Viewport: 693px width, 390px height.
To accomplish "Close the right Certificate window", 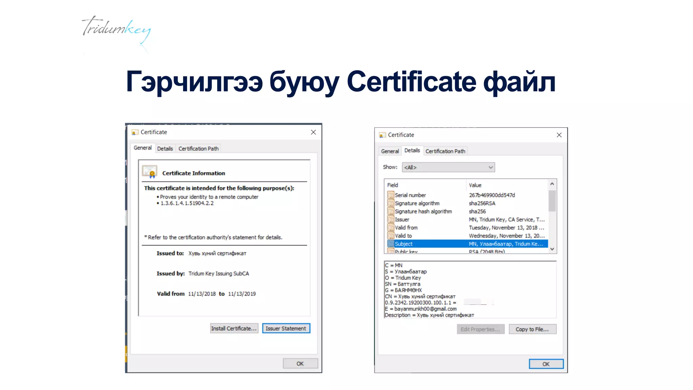I will [559, 135].
